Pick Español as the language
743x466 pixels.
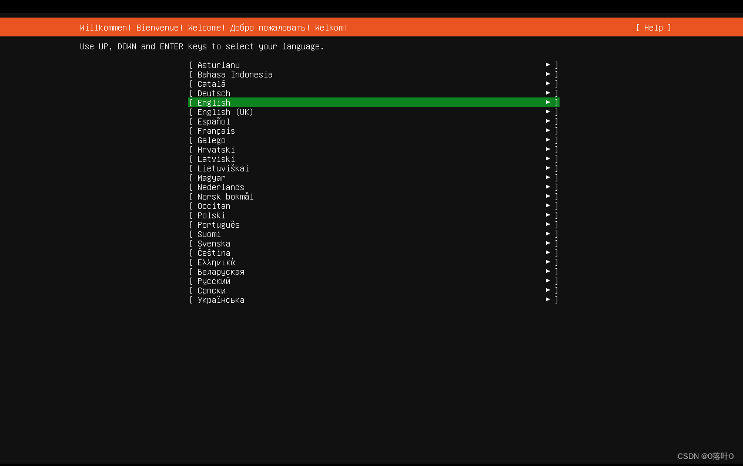(x=373, y=121)
